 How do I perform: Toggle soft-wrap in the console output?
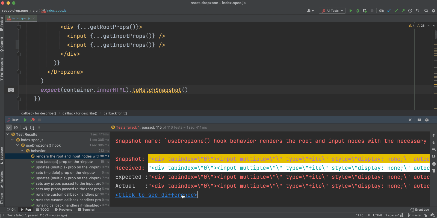click(434, 150)
